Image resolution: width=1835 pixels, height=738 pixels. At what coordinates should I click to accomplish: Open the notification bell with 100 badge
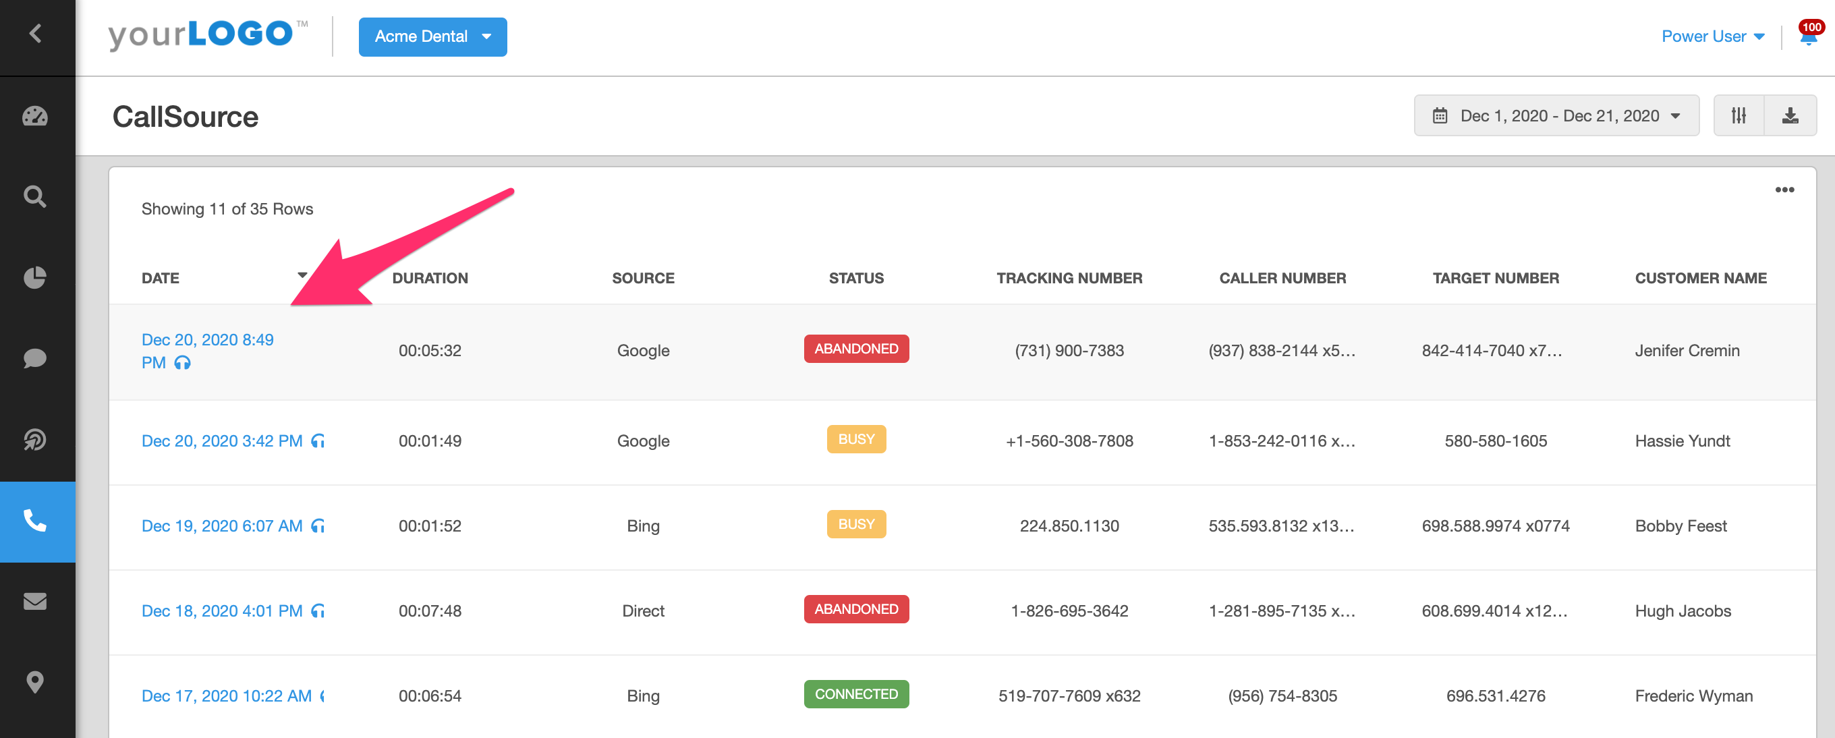(1808, 36)
